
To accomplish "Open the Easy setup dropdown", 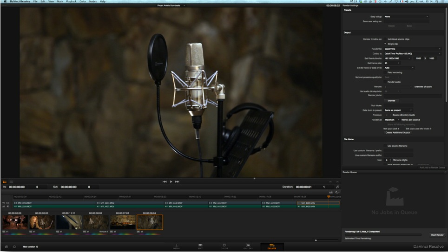I will (406, 17).
